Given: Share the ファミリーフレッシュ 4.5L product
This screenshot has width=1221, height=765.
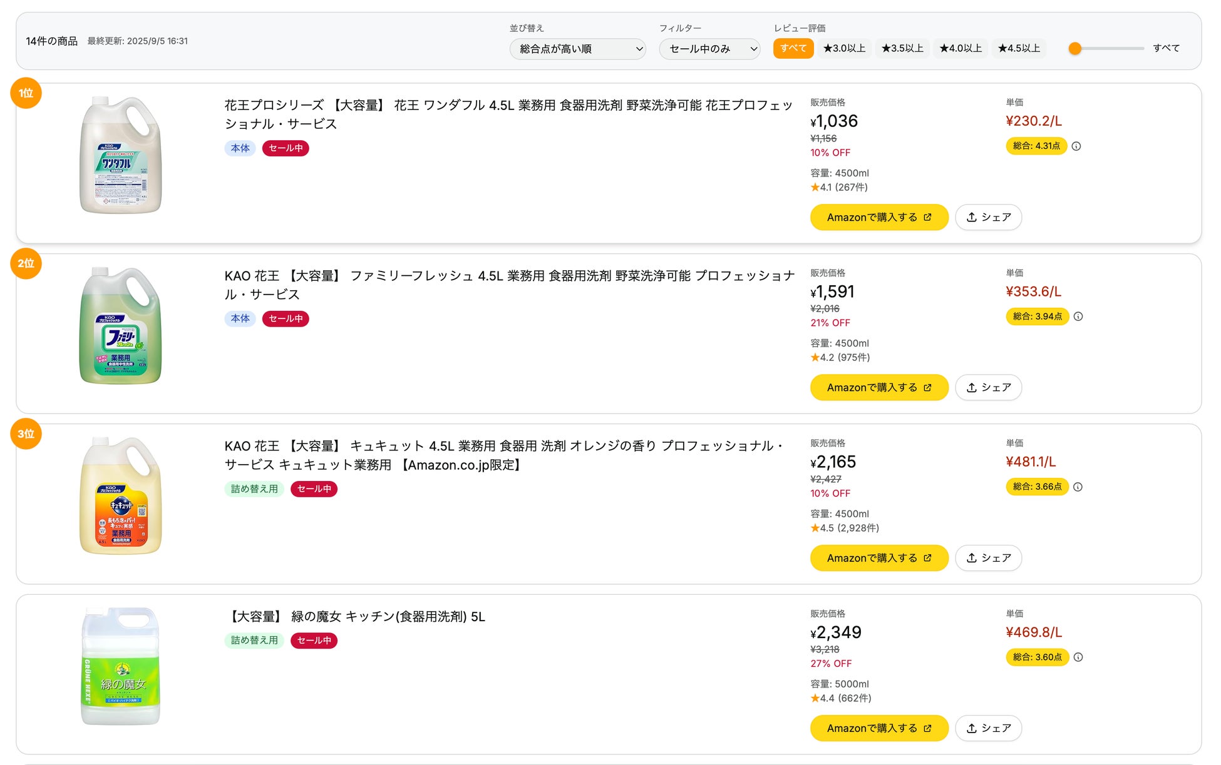Looking at the screenshot, I should 989,388.
